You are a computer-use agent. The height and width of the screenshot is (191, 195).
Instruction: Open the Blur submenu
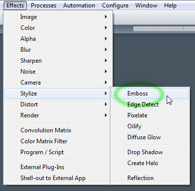point(57,50)
